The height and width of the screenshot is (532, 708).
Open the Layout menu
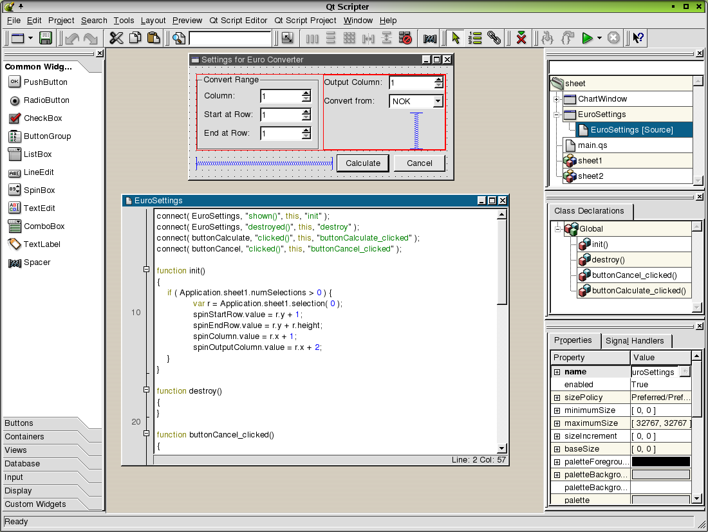[x=153, y=21]
